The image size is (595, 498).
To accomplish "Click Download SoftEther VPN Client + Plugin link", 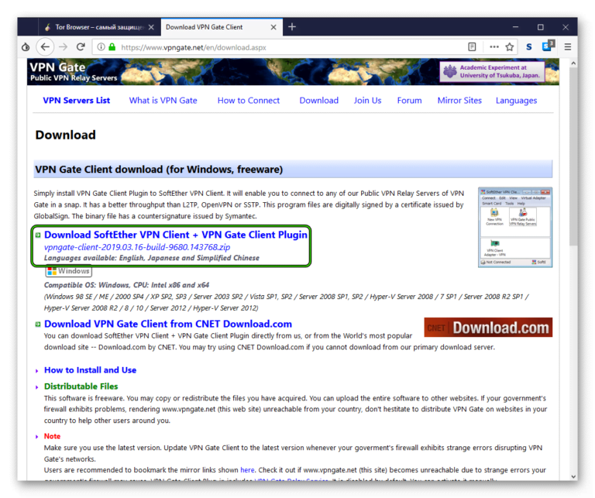I will (176, 235).
